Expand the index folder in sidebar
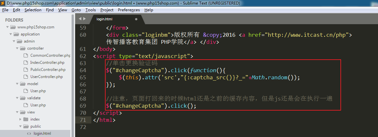The width and height of the screenshot is (378, 137). pyautogui.click(x=20, y=119)
